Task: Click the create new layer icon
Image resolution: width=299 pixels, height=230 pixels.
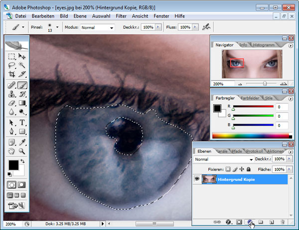Action: coord(272,222)
